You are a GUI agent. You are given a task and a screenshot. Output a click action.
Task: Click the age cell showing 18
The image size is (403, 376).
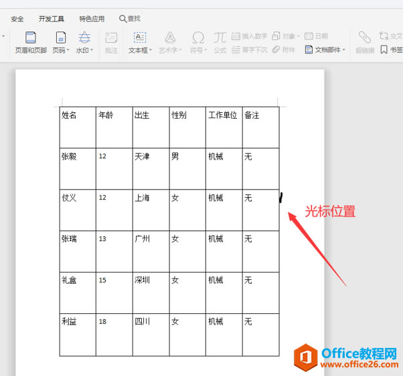[114, 335]
